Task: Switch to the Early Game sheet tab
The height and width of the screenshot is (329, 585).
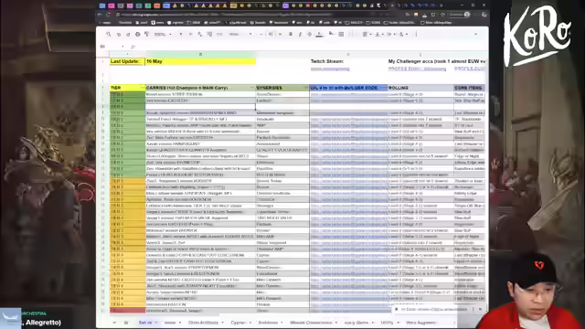Action: click(356, 323)
